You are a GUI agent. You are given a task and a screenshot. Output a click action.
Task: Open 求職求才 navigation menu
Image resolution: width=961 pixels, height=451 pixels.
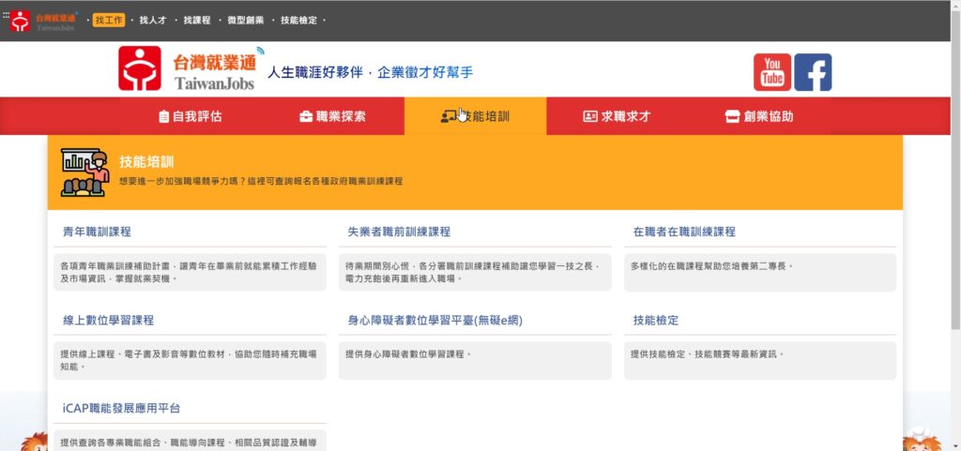click(x=617, y=116)
